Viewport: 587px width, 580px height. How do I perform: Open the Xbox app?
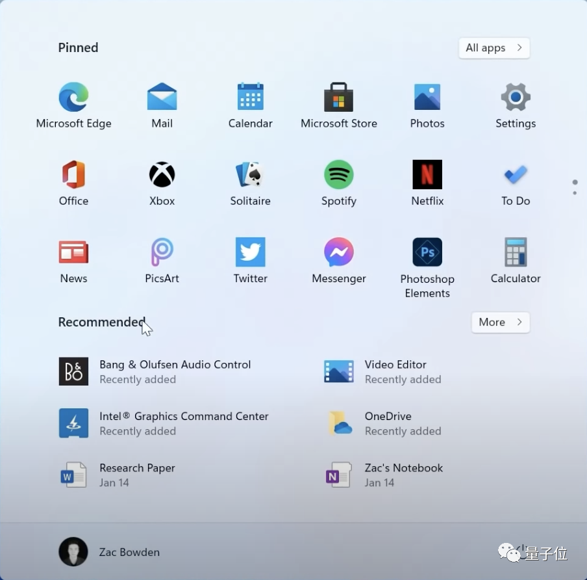162,183
